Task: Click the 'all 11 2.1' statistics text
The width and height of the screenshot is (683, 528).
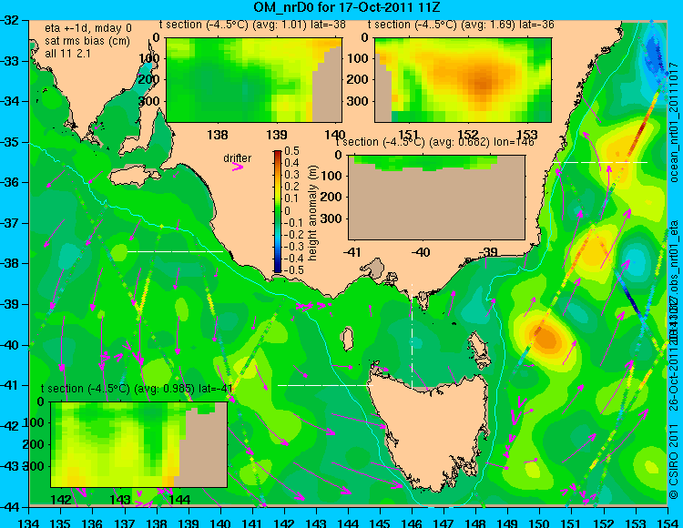Action: click(67, 53)
